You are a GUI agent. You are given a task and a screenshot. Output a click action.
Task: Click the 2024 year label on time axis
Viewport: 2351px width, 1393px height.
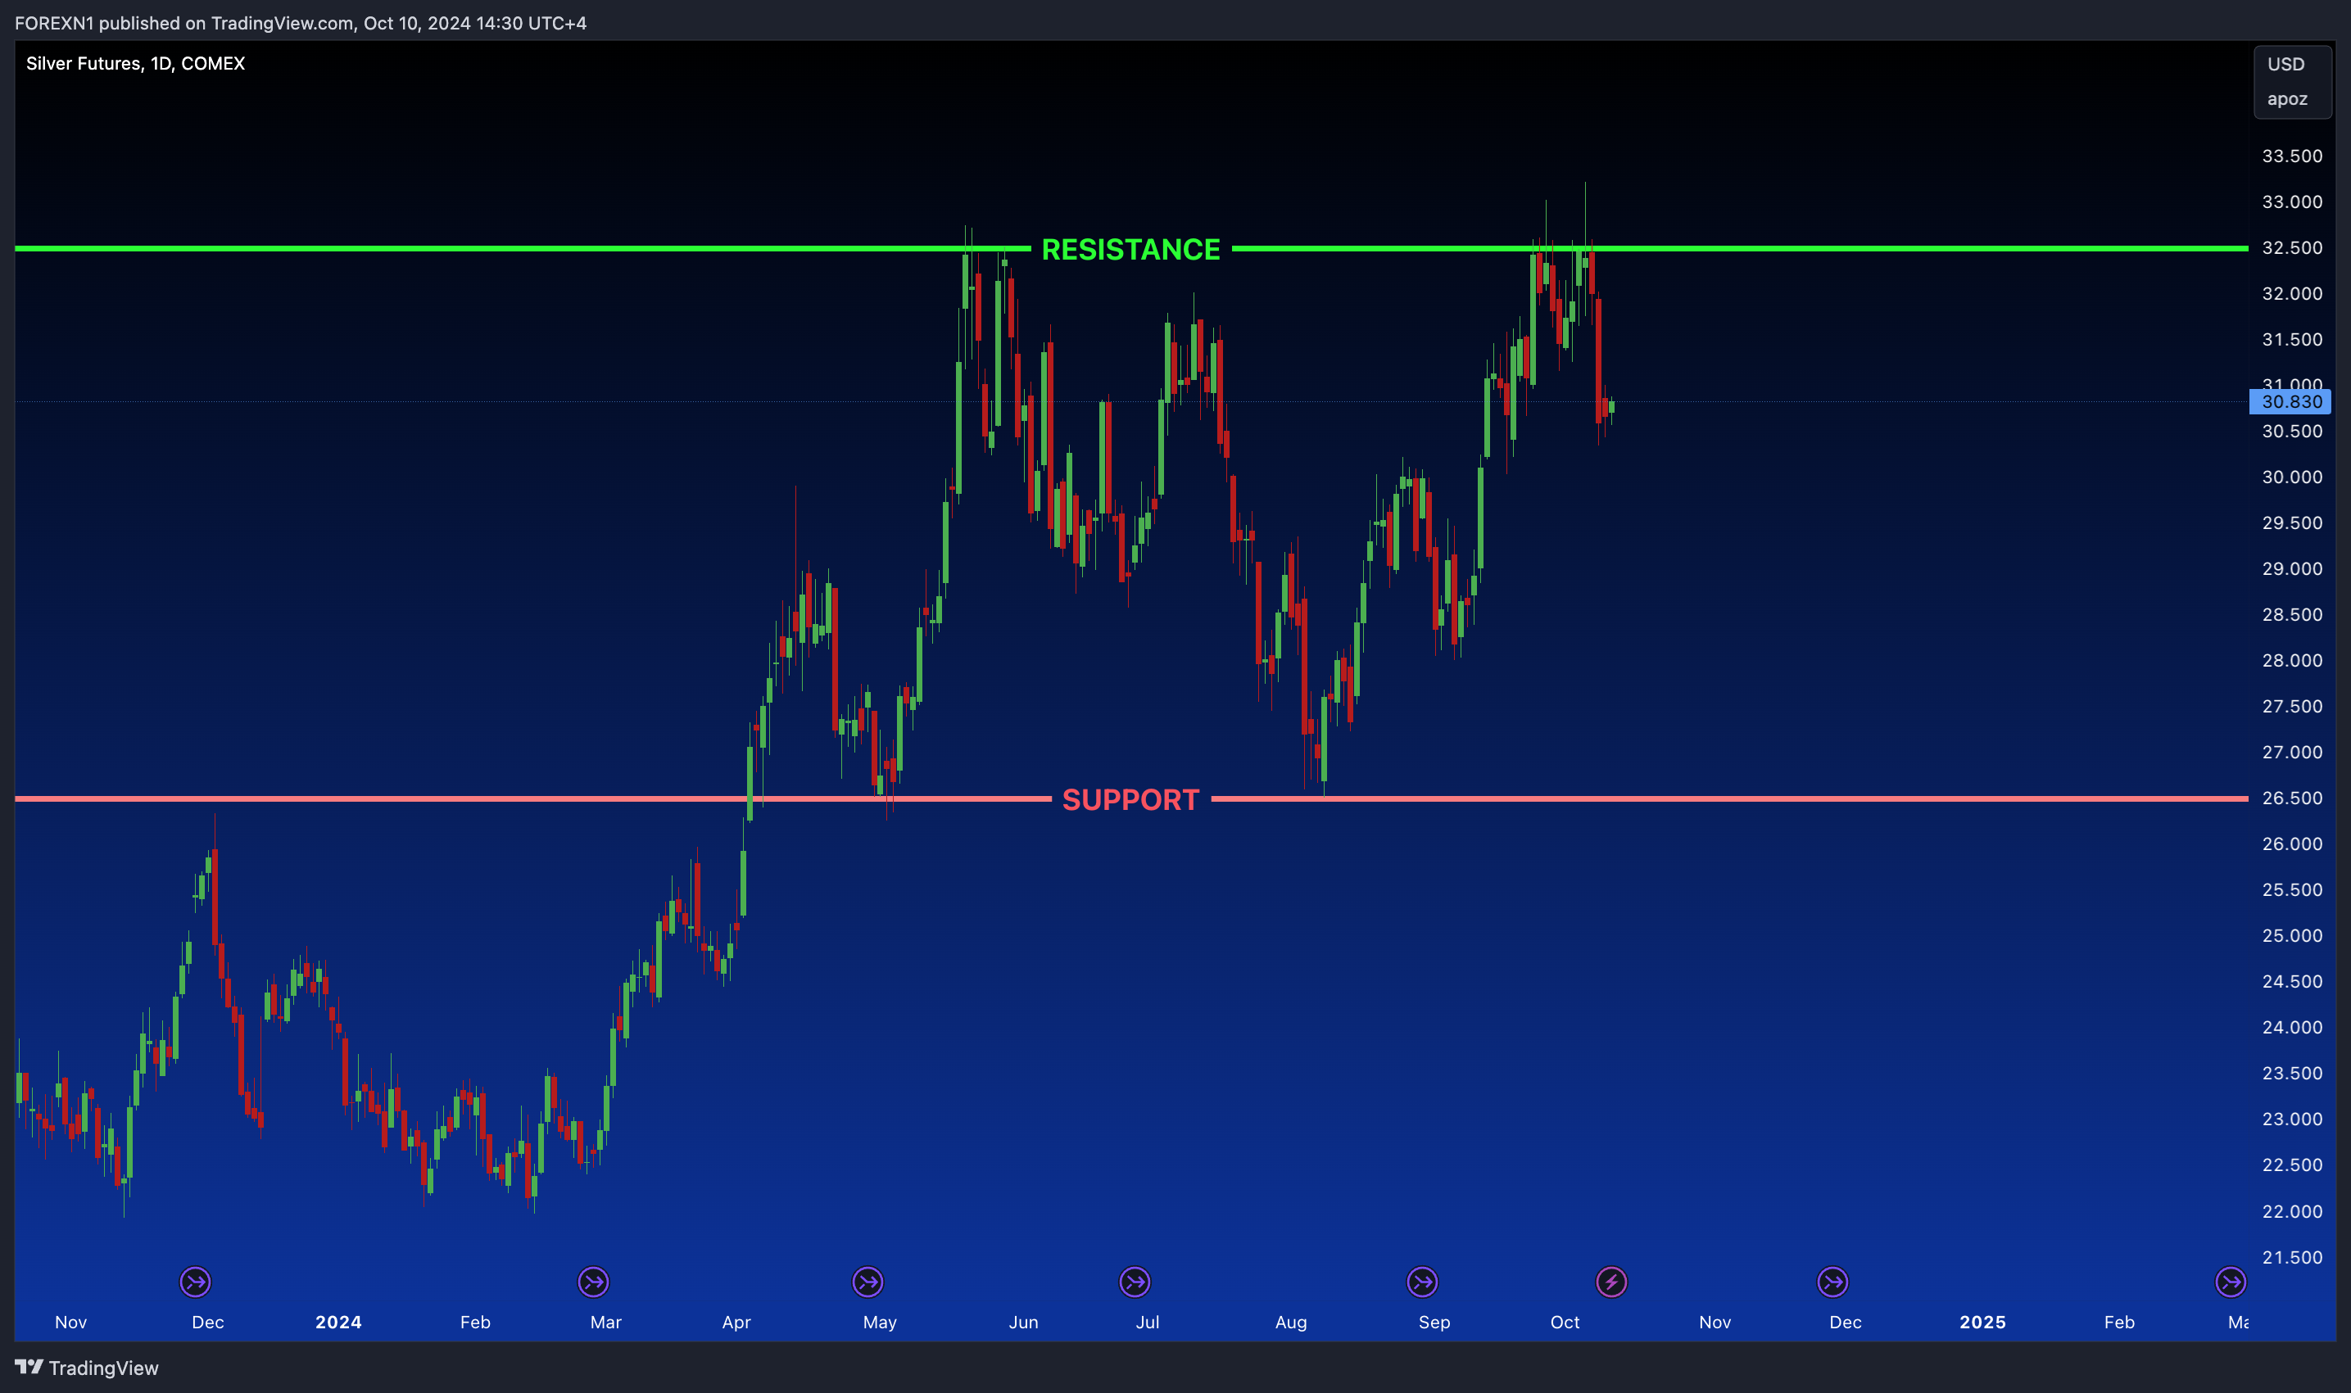(338, 1322)
